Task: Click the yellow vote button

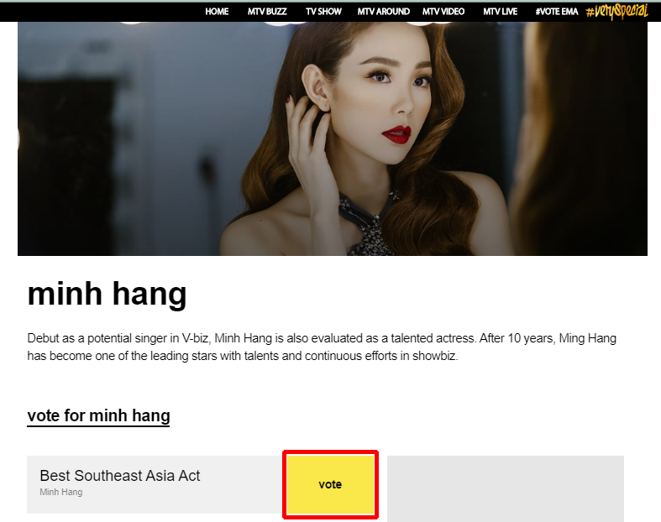Action: point(330,484)
